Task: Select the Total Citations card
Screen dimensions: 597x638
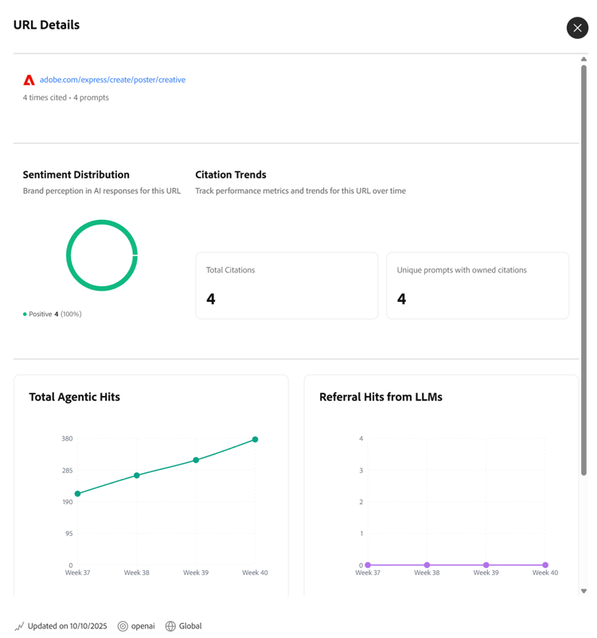Action: pos(287,286)
